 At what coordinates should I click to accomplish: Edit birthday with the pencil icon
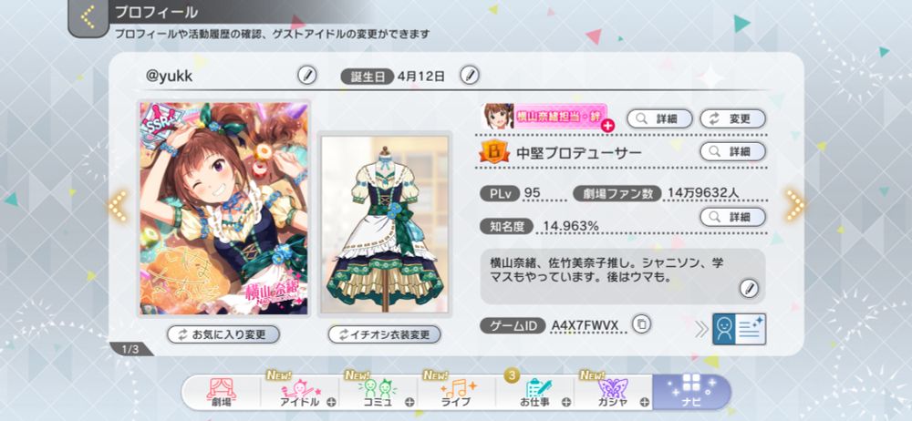(x=470, y=75)
